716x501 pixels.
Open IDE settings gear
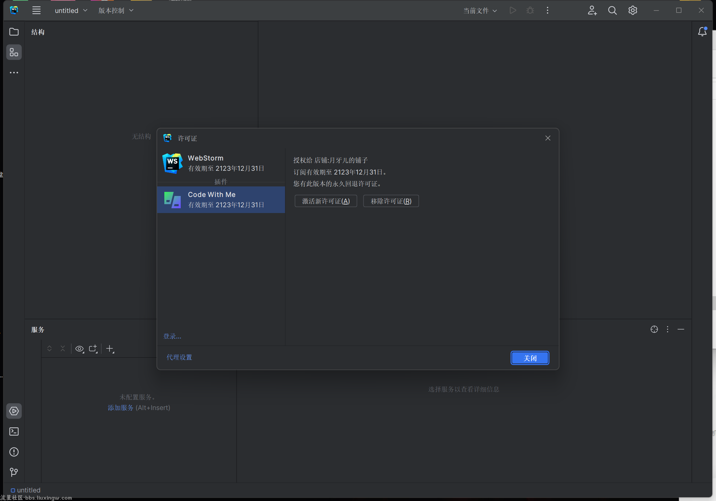[x=633, y=11]
